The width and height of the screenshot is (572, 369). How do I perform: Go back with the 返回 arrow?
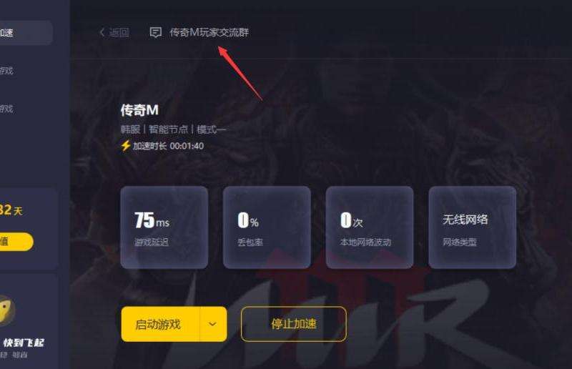click(x=114, y=32)
